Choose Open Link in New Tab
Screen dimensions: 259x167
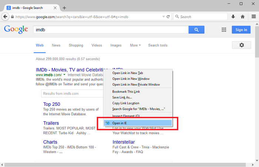tap(138, 73)
